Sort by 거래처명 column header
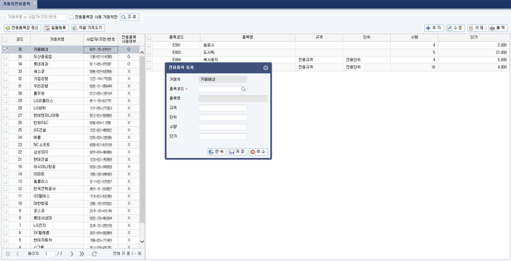511x261 pixels. (57, 39)
